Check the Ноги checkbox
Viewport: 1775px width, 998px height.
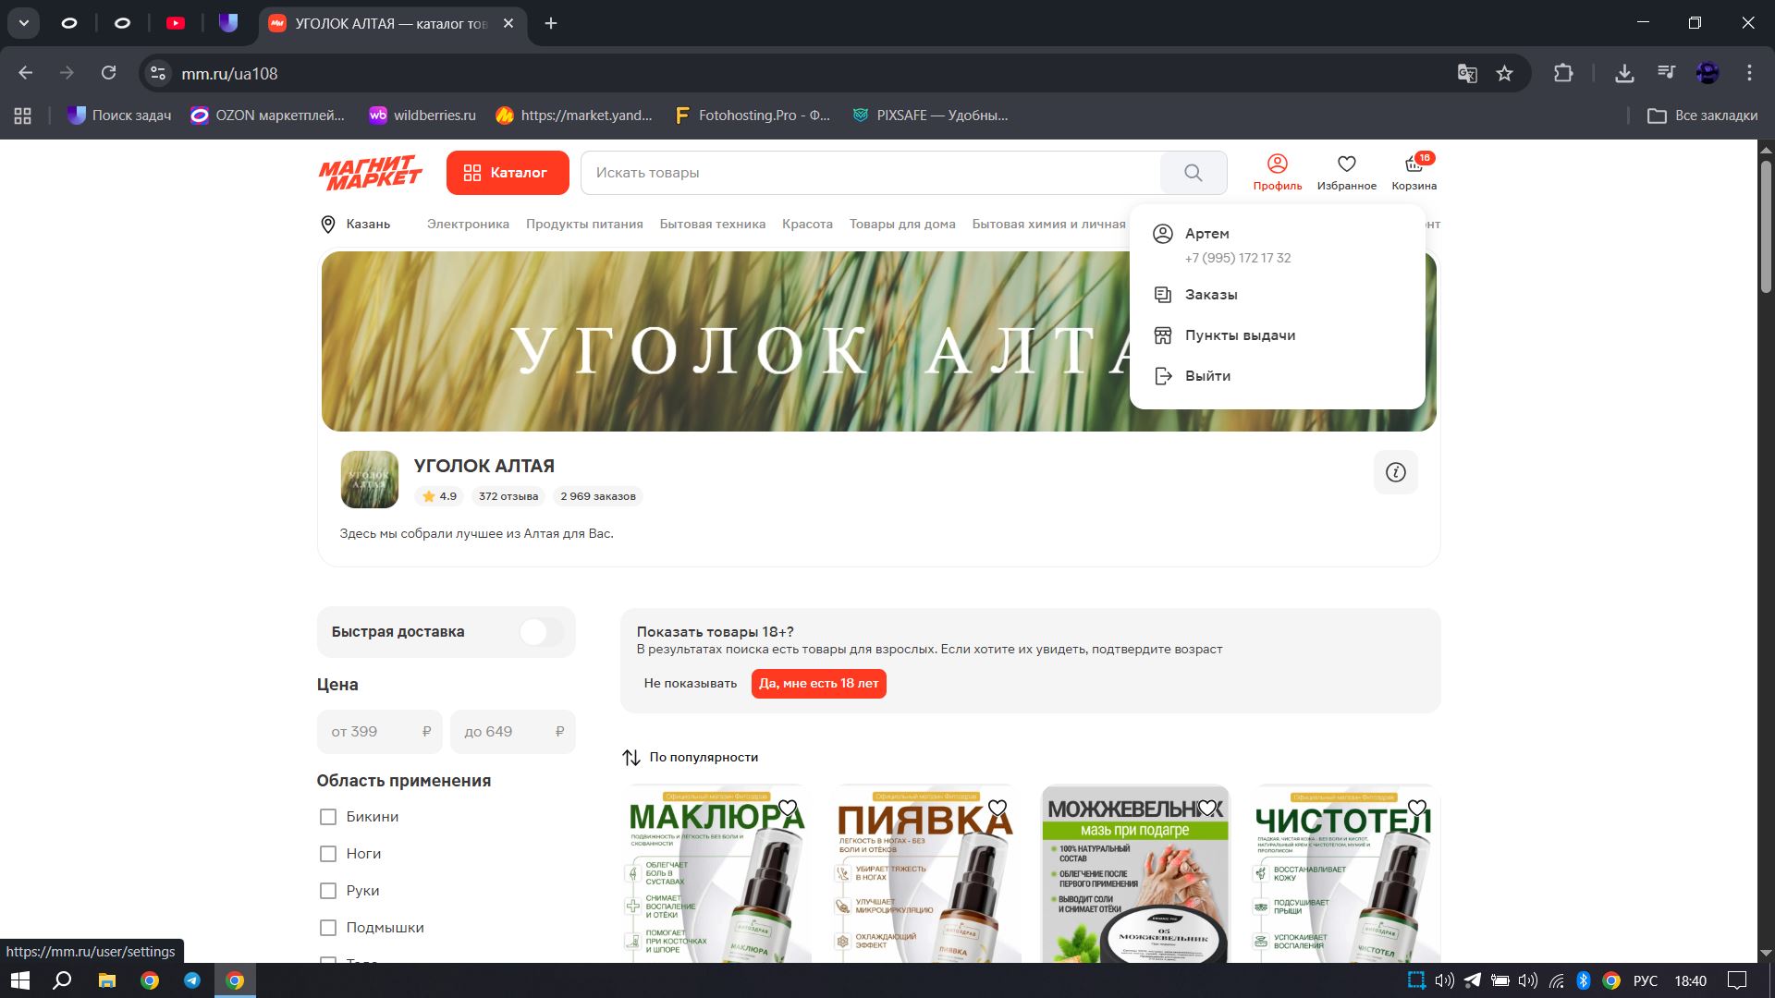328,854
